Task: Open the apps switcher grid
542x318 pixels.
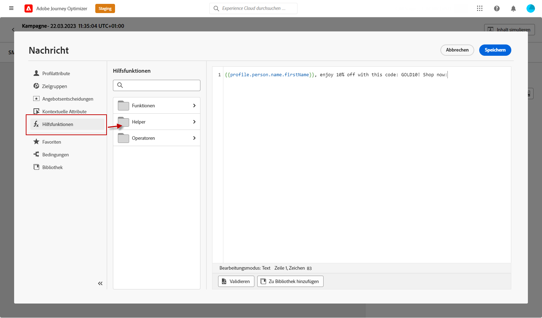Action: click(480, 8)
